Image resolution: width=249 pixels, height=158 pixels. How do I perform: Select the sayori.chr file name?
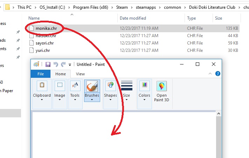pyautogui.click(x=44, y=43)
